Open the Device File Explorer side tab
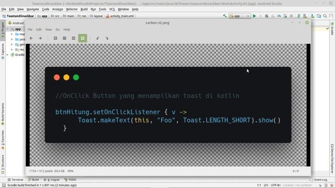Screen dimensions: 335x188 tap(332, 159)
